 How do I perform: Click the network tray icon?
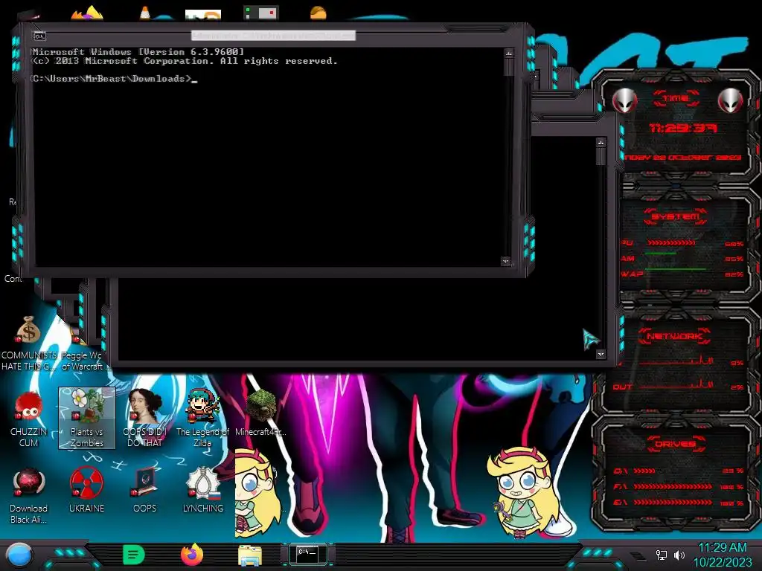[x=661, y=555]
